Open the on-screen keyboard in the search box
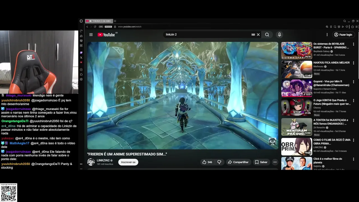Viewport: 359px width, 202px height. point(253,35)
